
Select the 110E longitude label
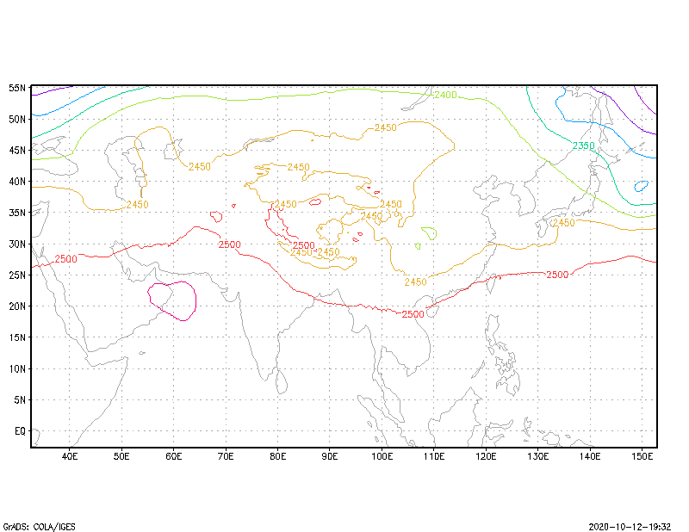(434, 456)
